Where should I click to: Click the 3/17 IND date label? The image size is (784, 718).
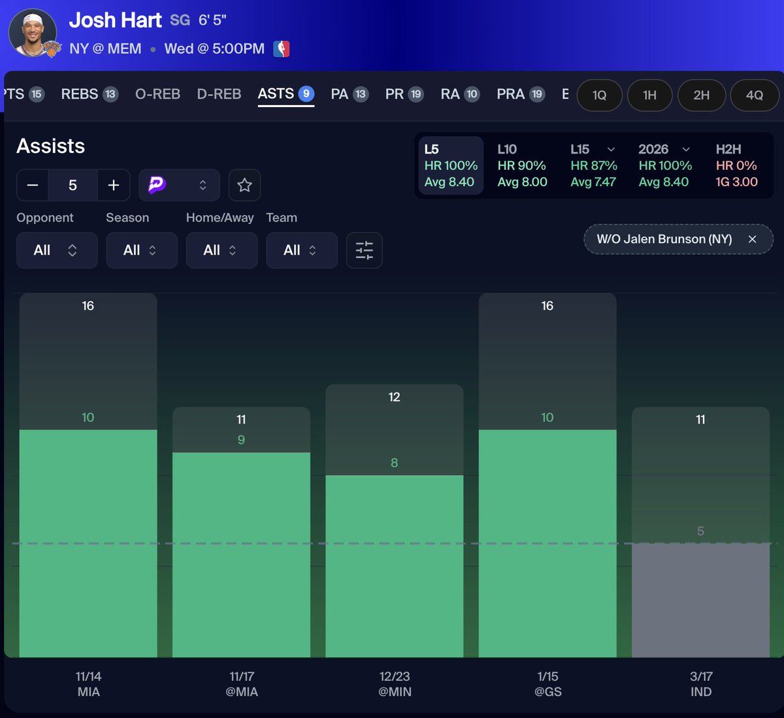[x=701, y=684]
